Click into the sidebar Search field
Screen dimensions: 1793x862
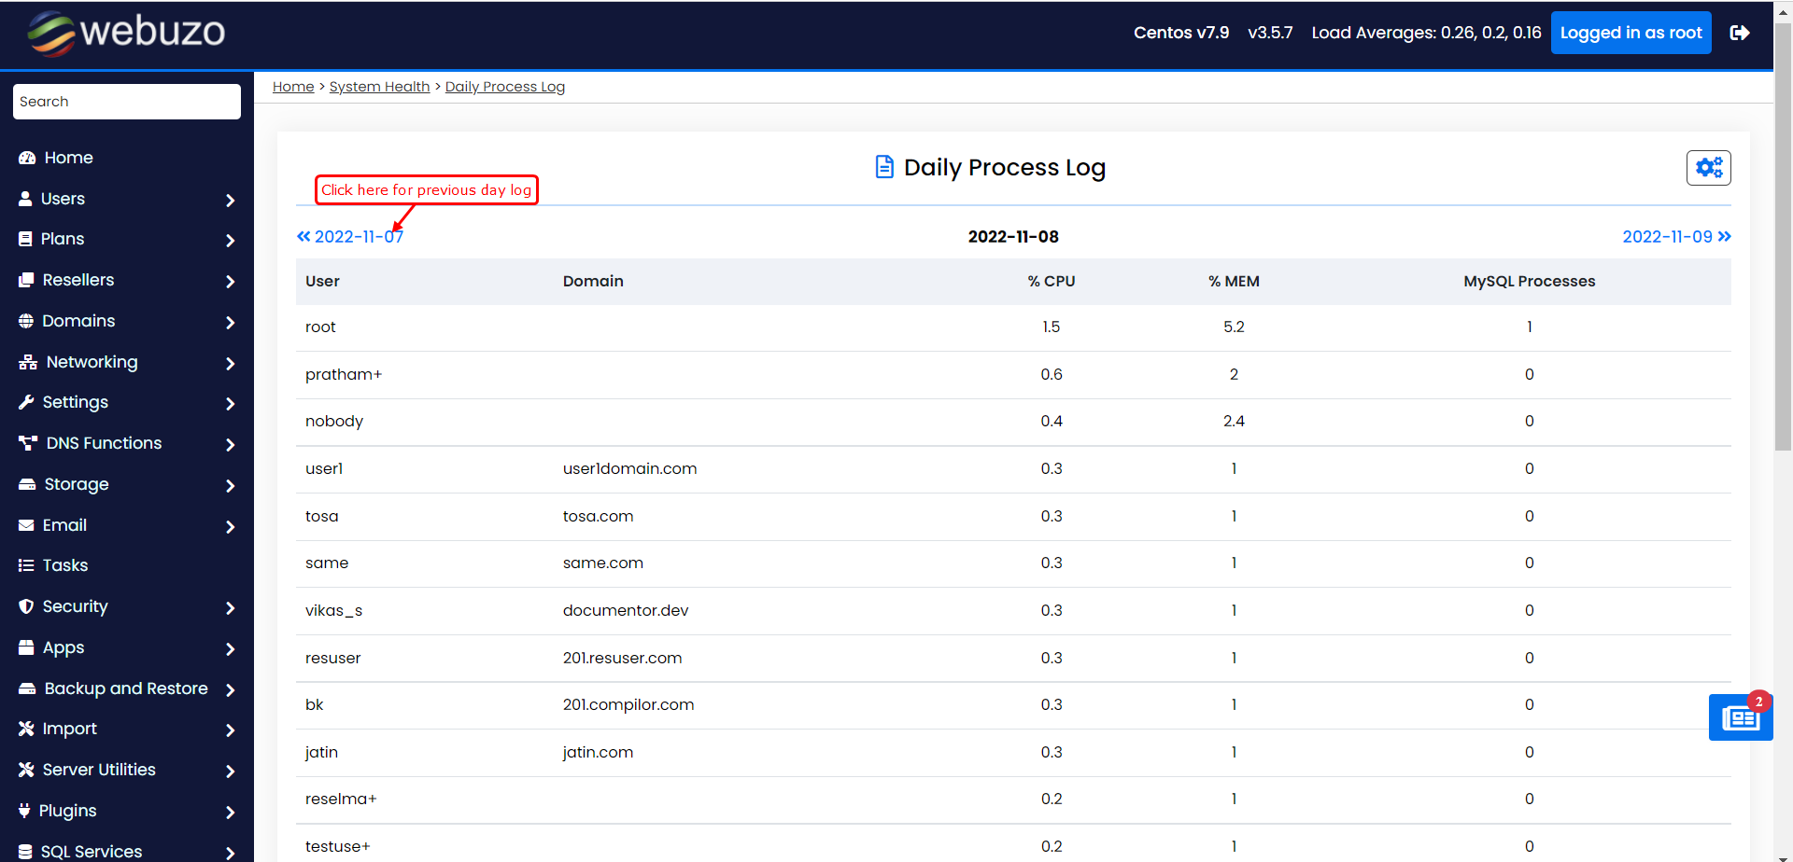point(127,102)
